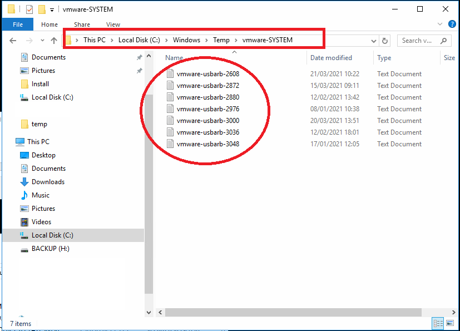Select file vmware-usbarb-3048
Viewport: 460px width, 331px height.
[x=207, y=144]
